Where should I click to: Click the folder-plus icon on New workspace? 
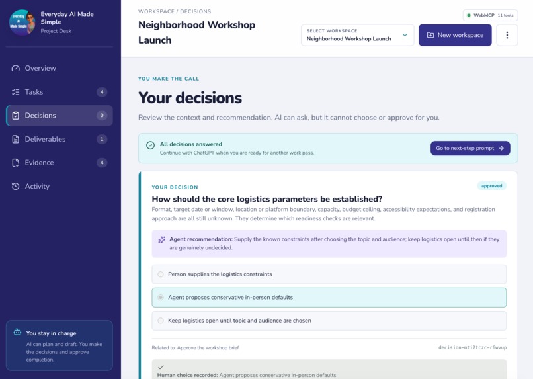pyautogui.click(x=430, y=35)
